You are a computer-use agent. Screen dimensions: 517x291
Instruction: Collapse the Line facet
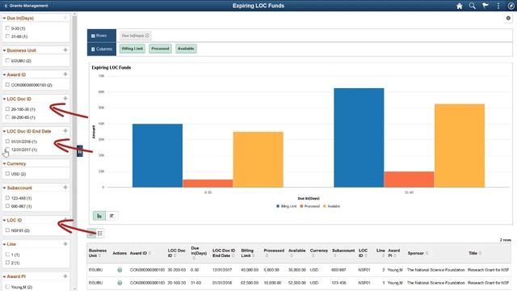[4, 244]
